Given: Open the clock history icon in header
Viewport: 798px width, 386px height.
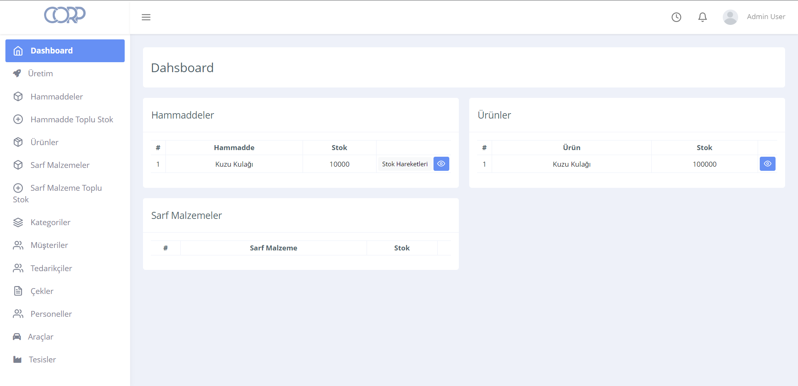Looking at the screenshot, I should [676, 17].
